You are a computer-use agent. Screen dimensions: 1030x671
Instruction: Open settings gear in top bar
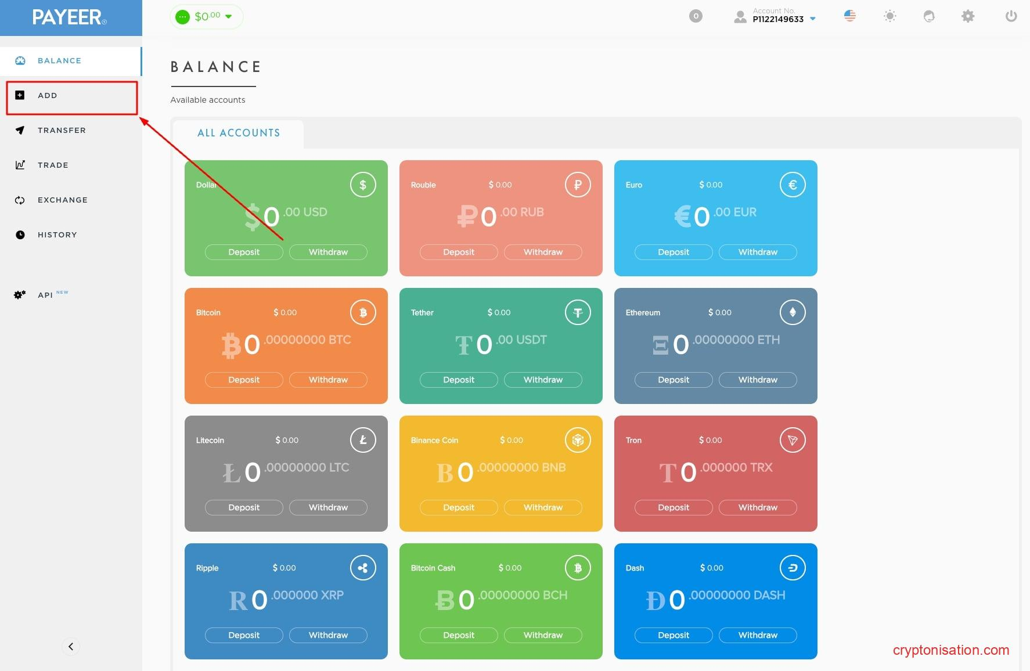967,16
